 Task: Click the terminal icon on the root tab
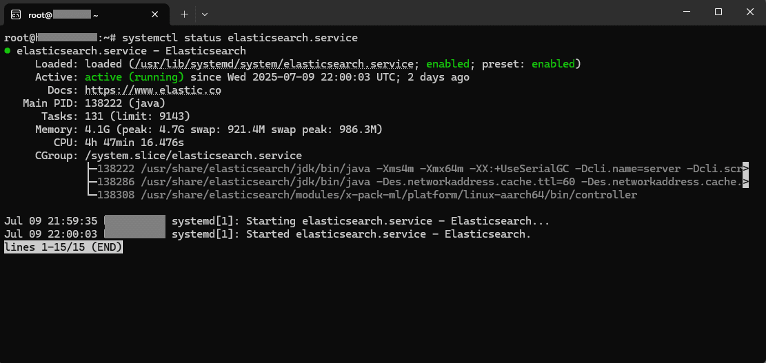coord(16,14)
